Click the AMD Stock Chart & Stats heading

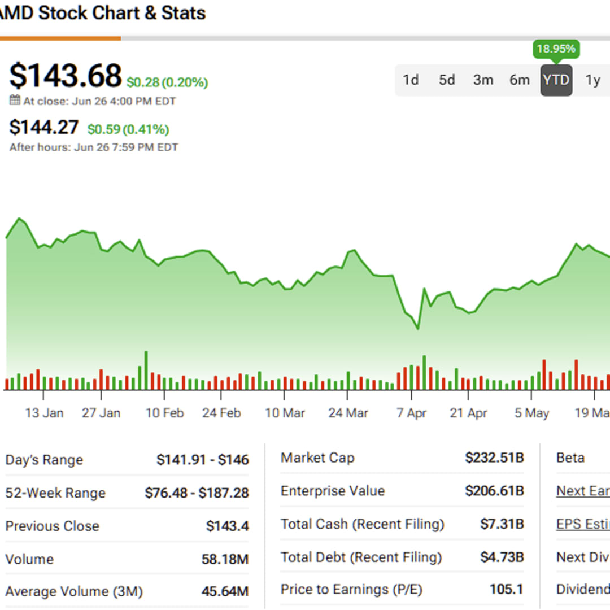coord(103,13)
